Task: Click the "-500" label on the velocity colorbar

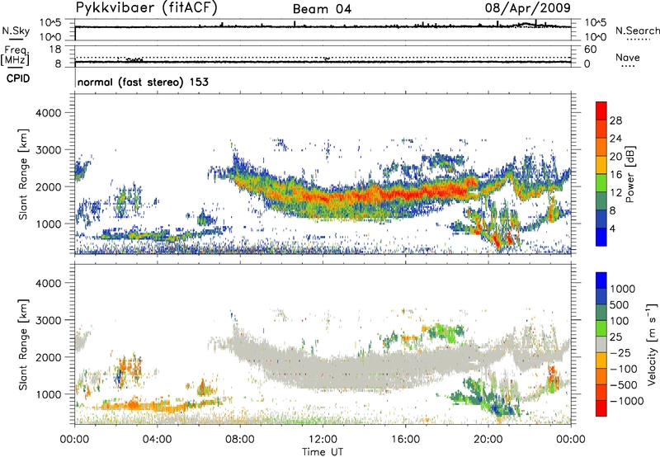Action: (624, 385)
